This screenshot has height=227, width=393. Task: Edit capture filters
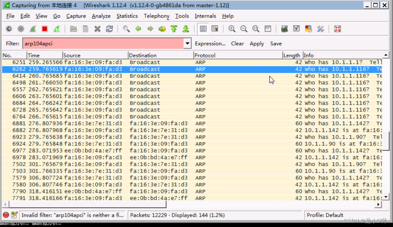284,29
